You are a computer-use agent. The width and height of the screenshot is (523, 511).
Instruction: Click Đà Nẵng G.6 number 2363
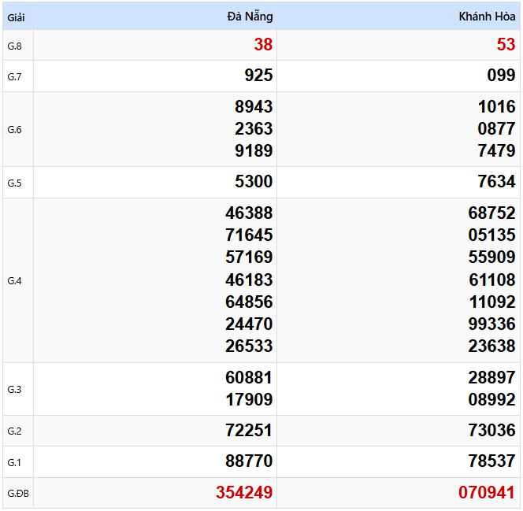coord(254,129)
